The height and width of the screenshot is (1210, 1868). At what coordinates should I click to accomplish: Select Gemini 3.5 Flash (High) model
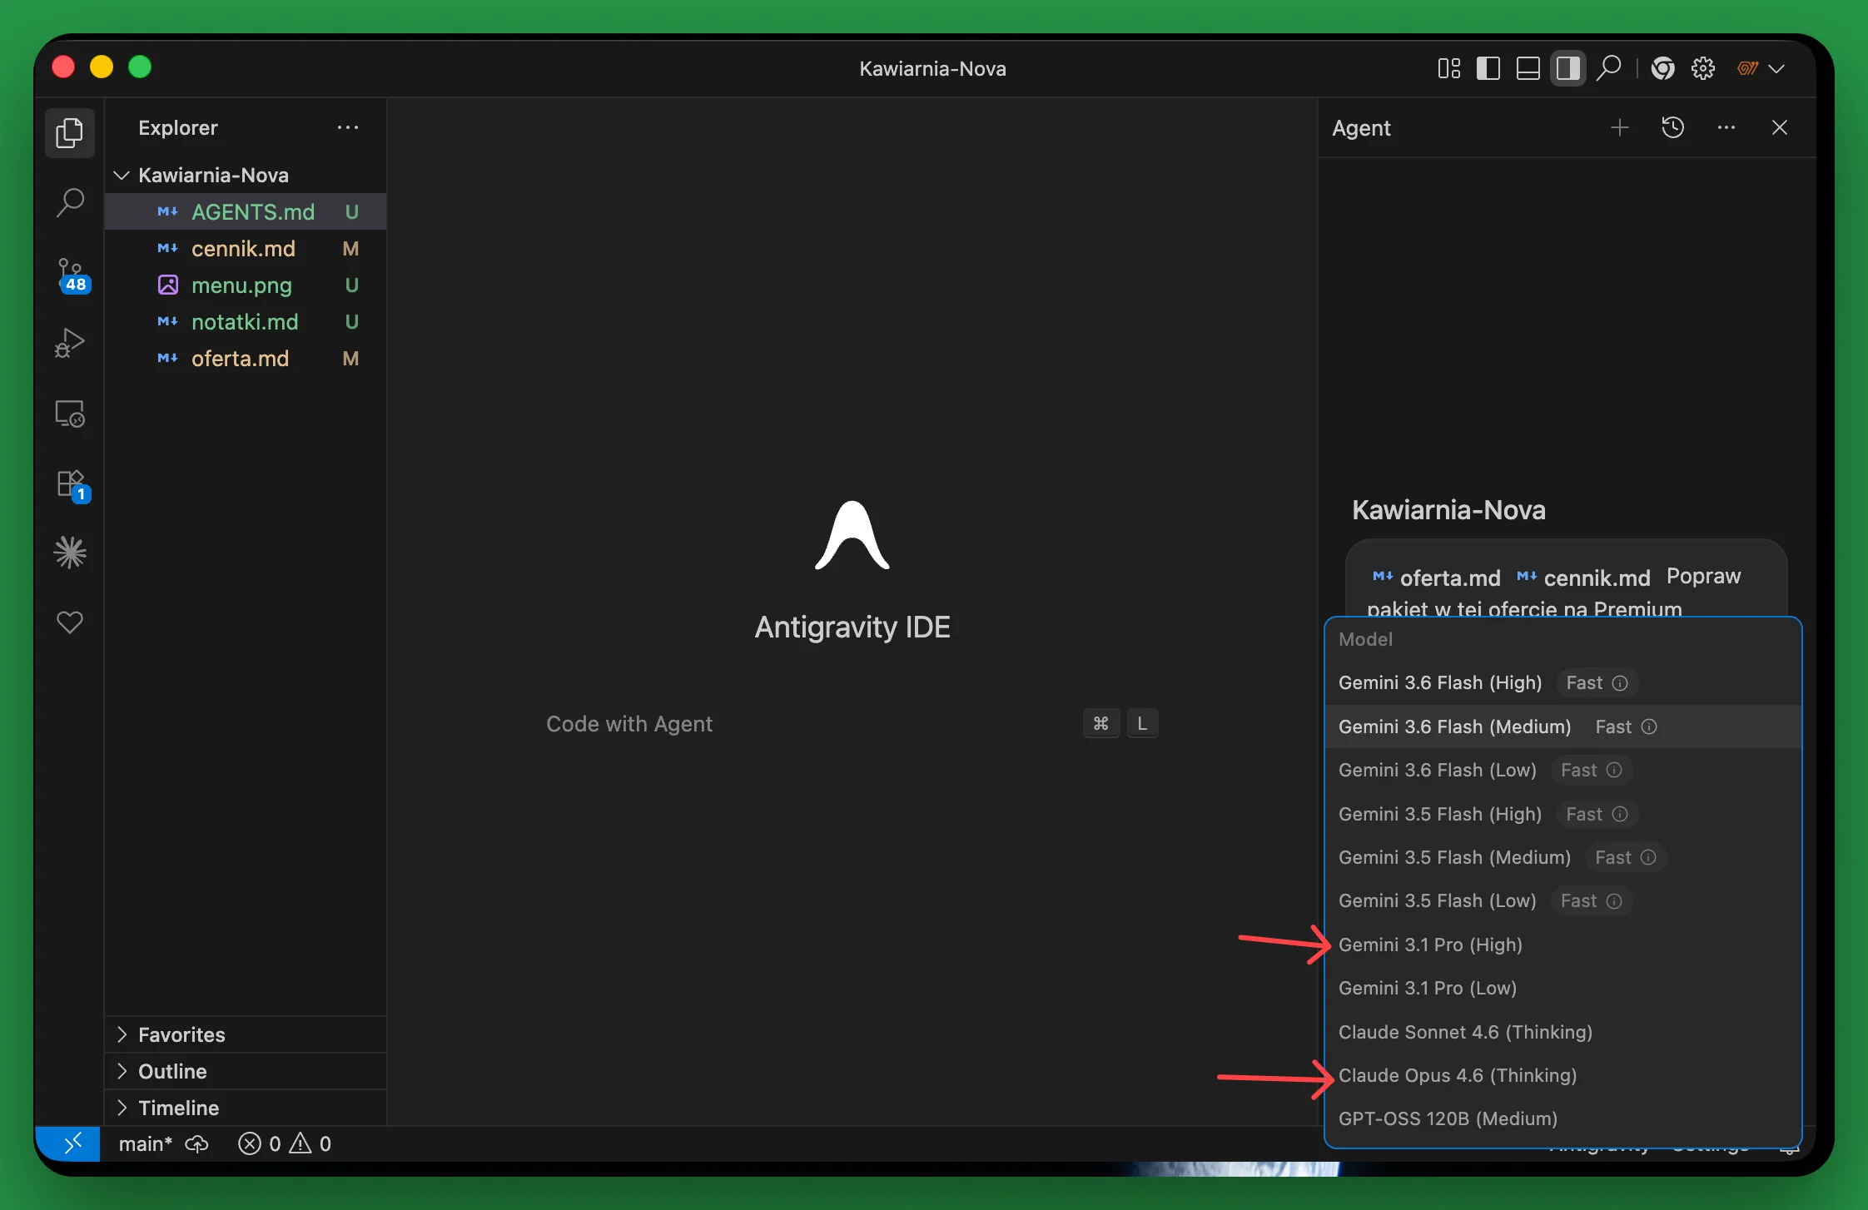coord(1563,814)
